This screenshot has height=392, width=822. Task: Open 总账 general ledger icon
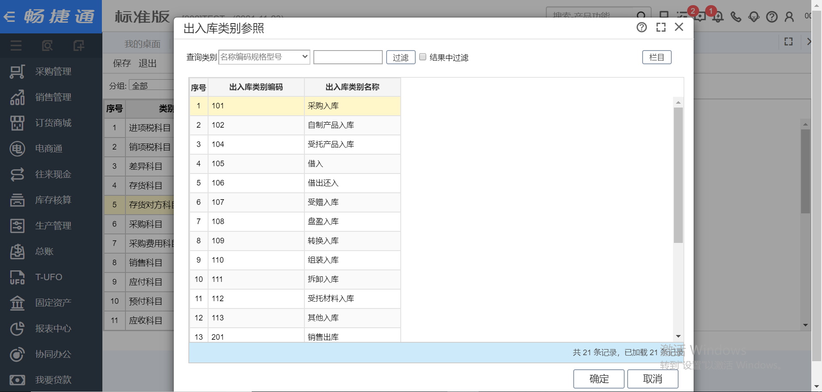[17, 251]
